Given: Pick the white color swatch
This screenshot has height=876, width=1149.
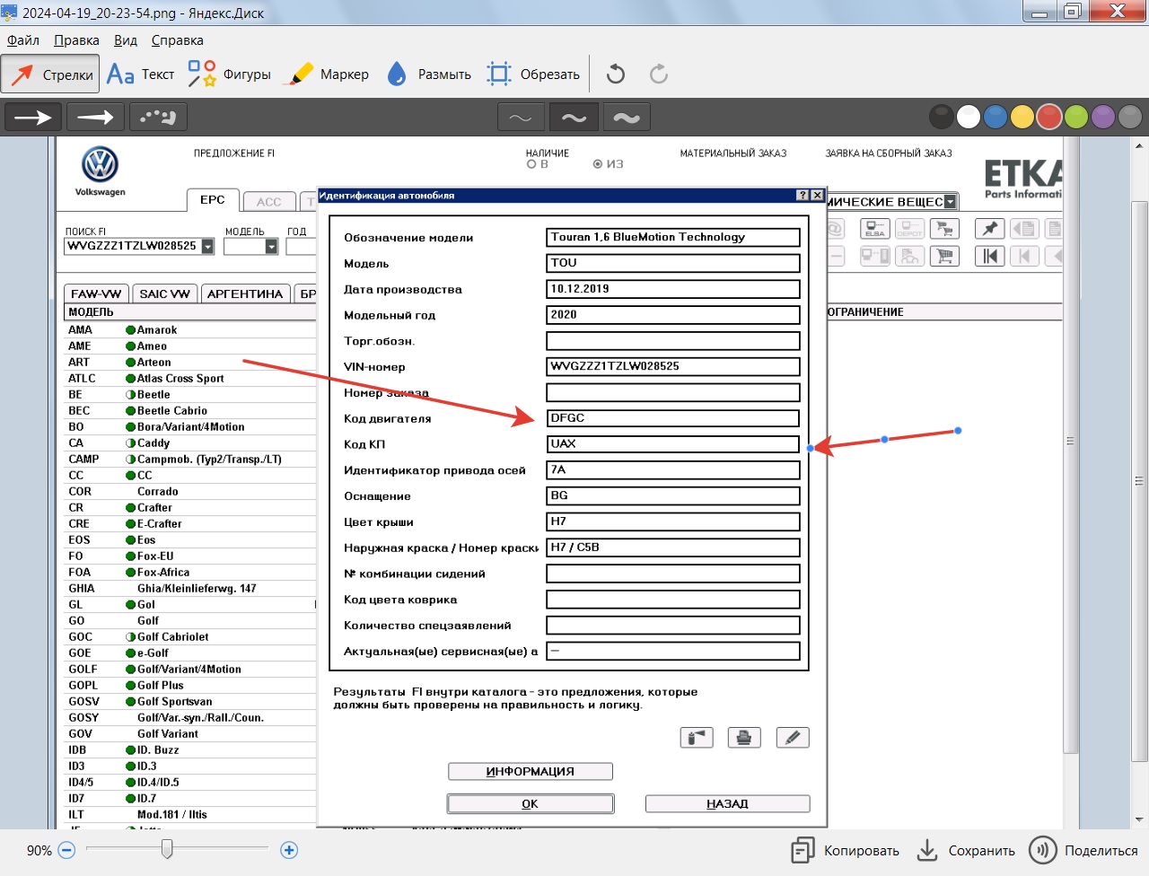Looking at the screenshot, I should pos(969,117).
